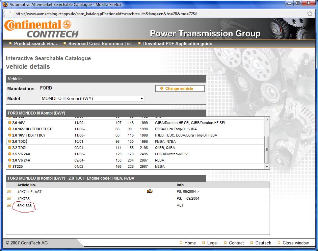Click the bookmark star in address bar
The width and height of the screenshot is (318, 251).
310,14
